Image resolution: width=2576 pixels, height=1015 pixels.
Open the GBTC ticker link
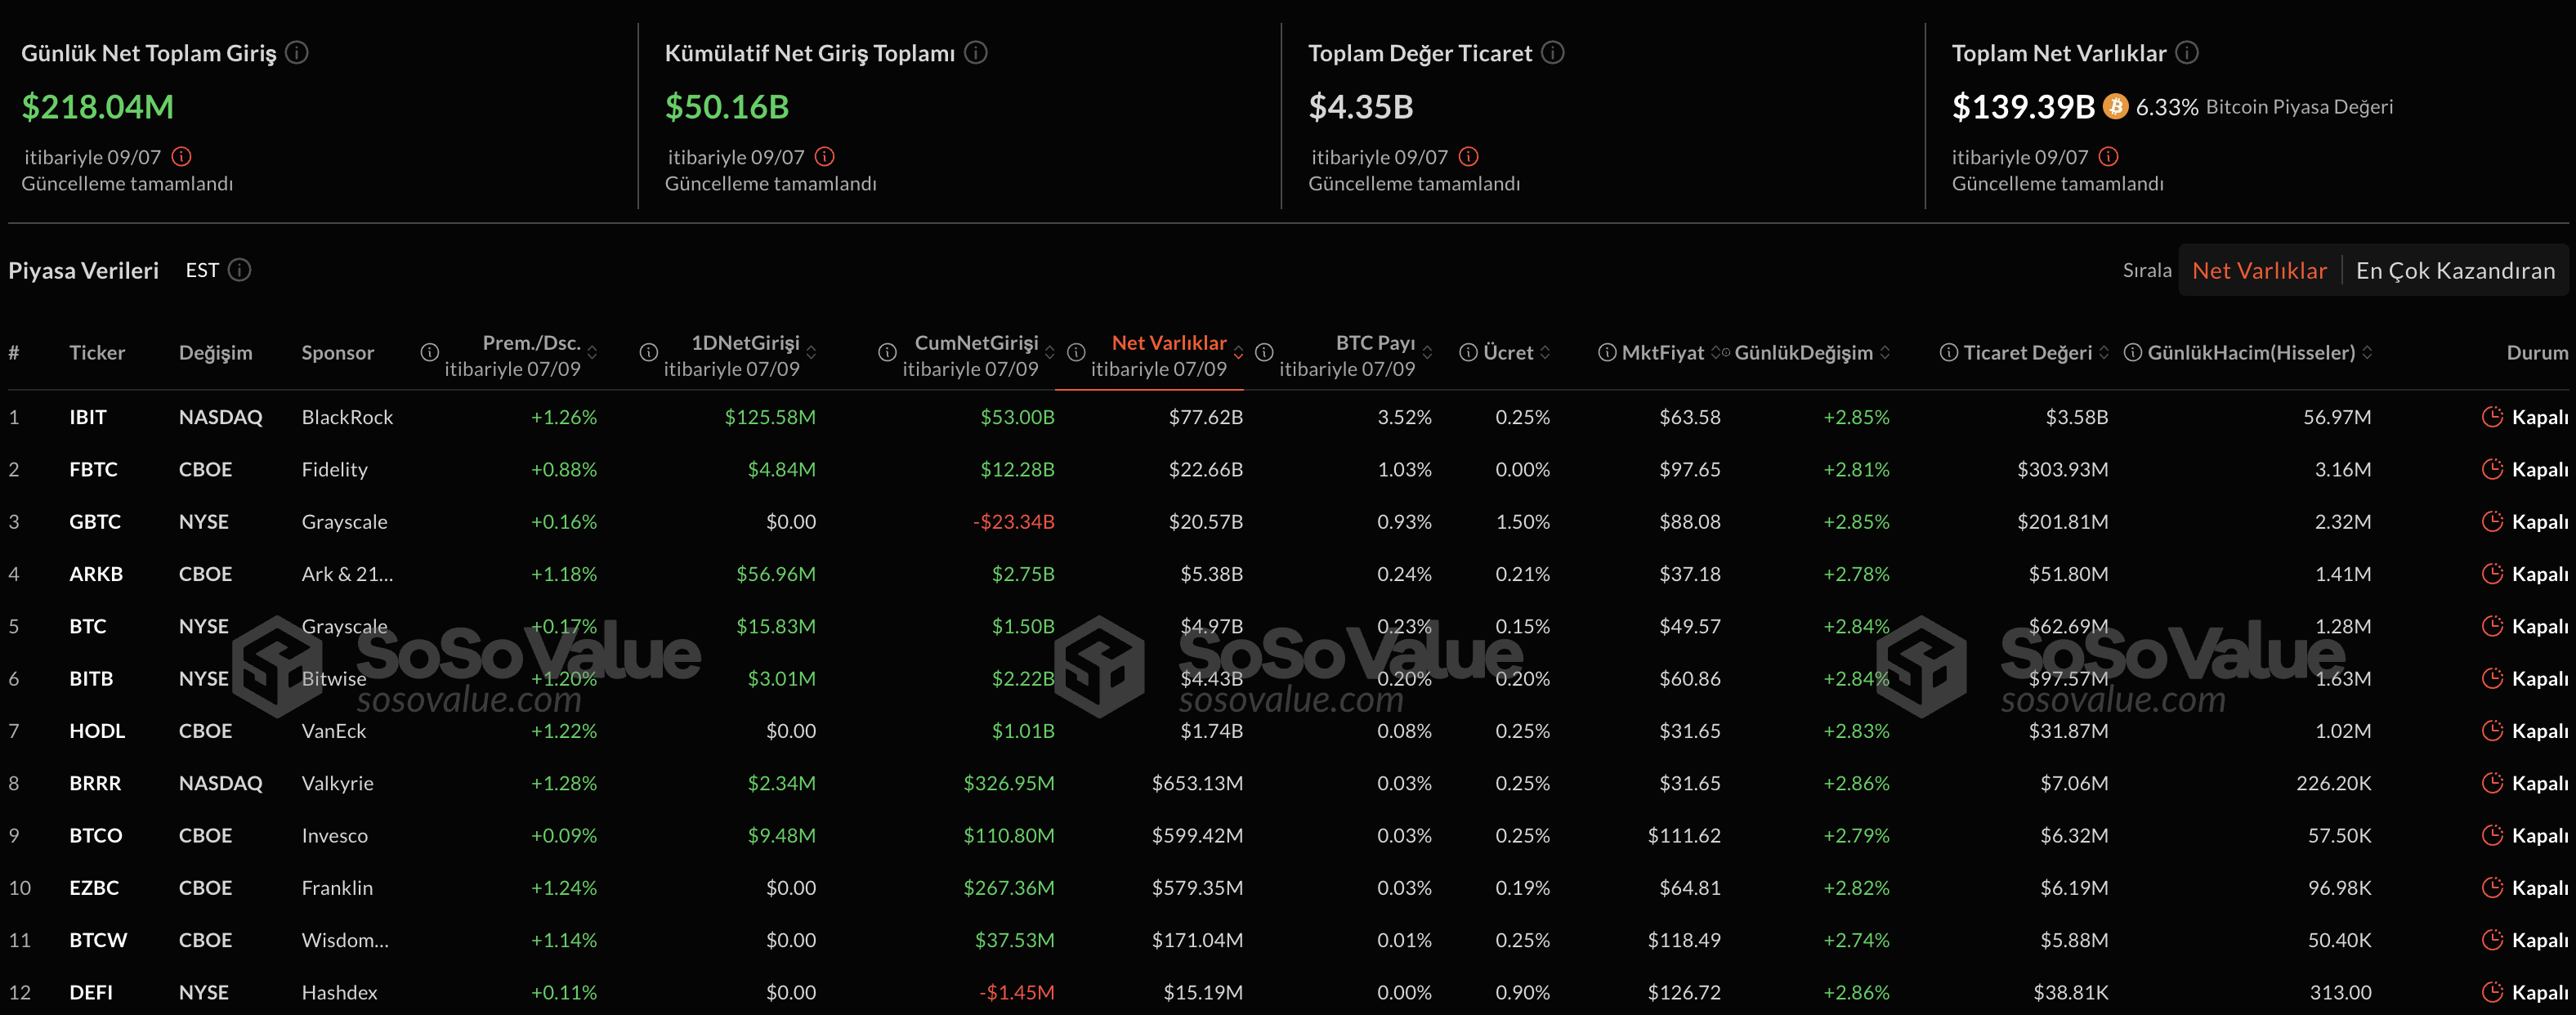pyautogui.click(x=95, y=522)
